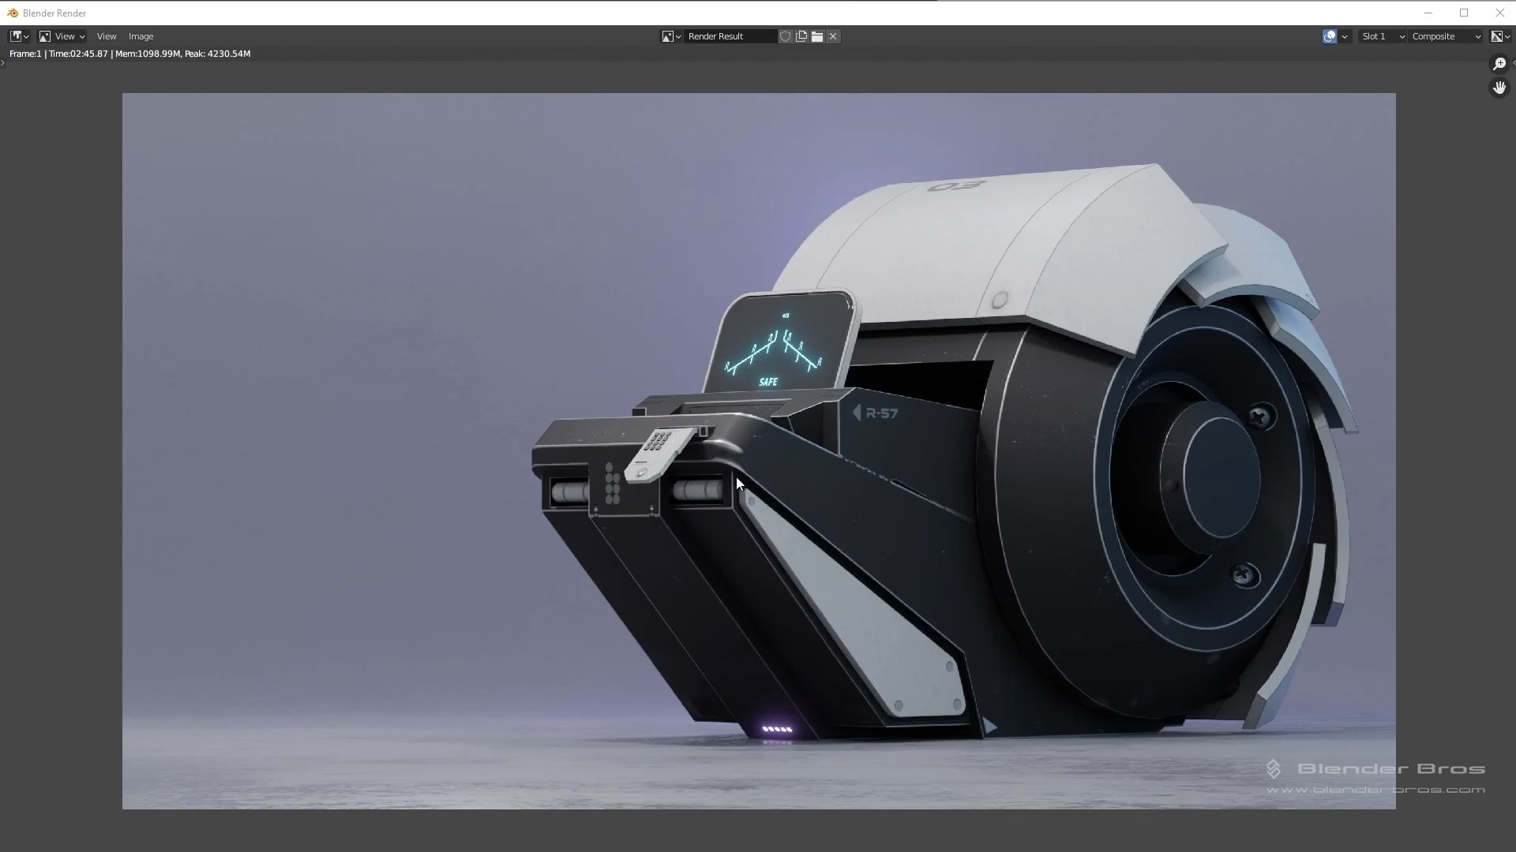Image resolution: width=1516 pixels, height=852 pixels.
Task: Expand the gizmo options dropdown arrow
Action: (1345, 36)
